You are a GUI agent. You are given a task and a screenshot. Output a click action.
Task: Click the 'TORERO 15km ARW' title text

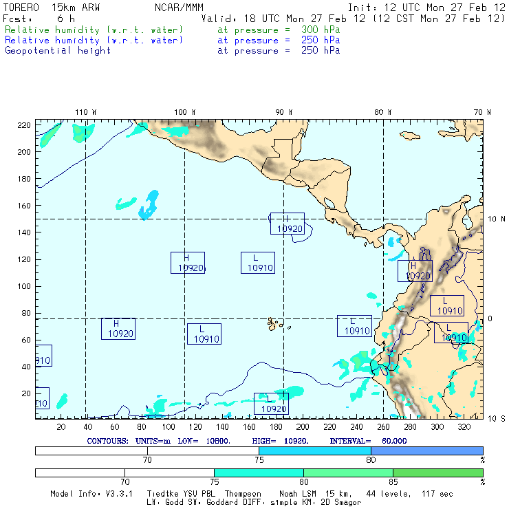point(52,8)
